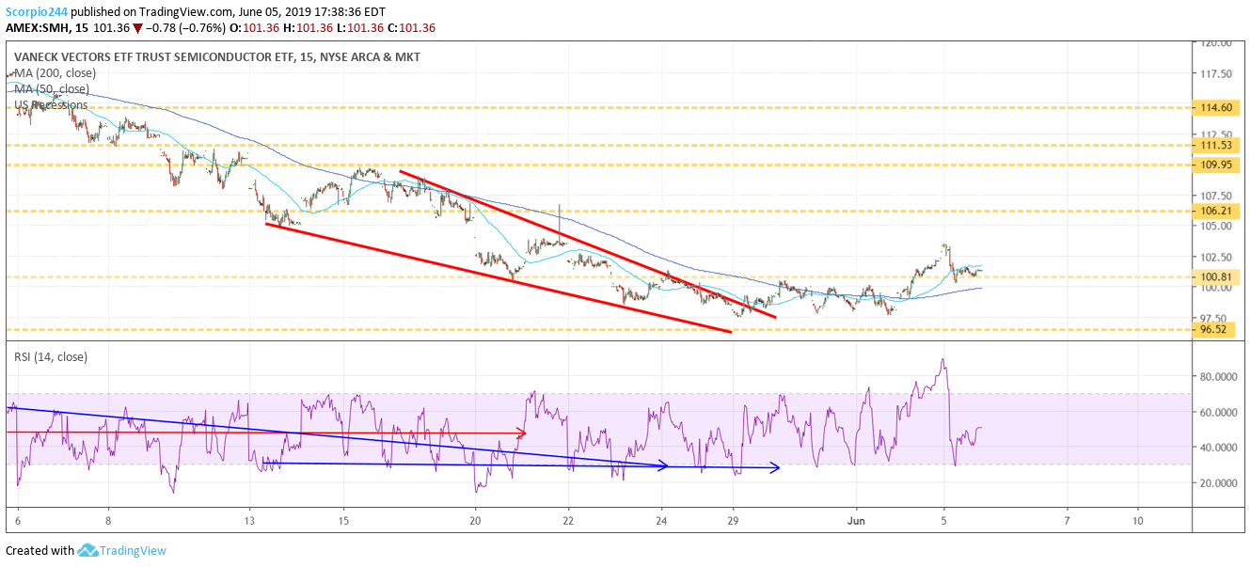The width and height of the screenshot is (1251, 567).
Task: Click the TradingView cloud logo icon
Action: point(88,550)
